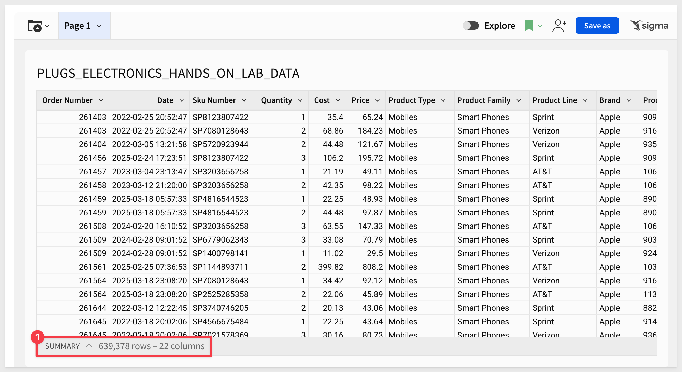This screenshot has height=372, width=682.
Task: Click the table title PLUGS_ELECTRONICS_HANDS_ON_LAB_DATA
Action: (x=168, y=73)
